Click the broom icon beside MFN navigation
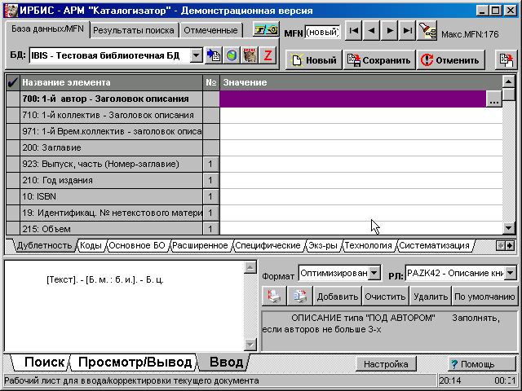 point(427,30)
